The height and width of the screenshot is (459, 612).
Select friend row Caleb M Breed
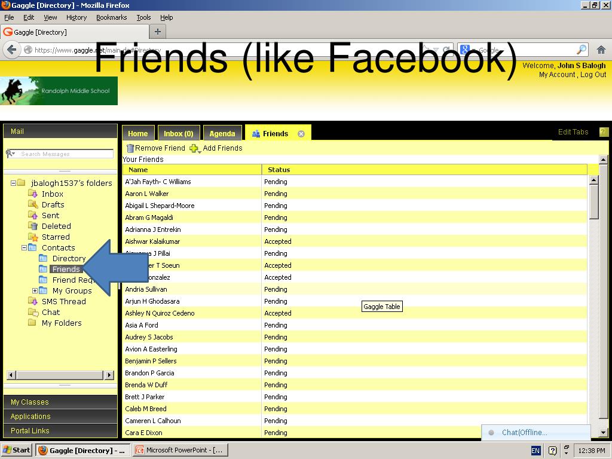pos(354,409)
